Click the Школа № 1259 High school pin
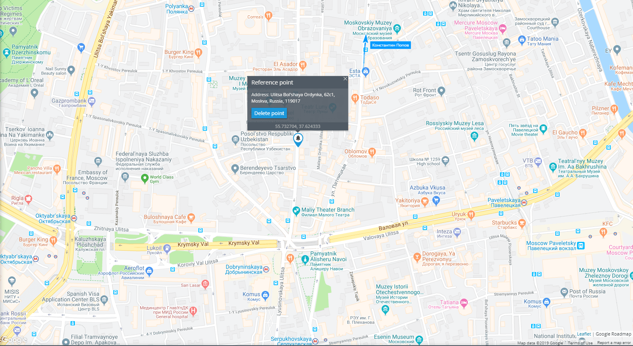 [x=445, y=161]
